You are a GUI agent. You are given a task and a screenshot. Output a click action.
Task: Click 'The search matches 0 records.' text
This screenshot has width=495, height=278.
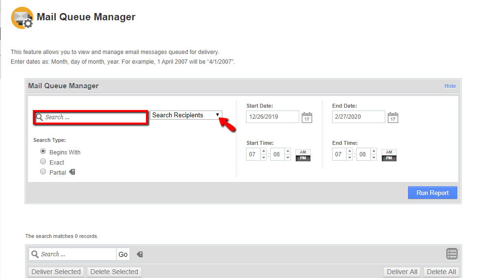click(x=61, y=236)
